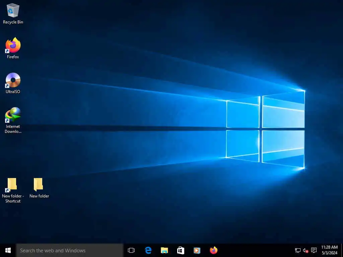Open the Store from the taskbar

[x=181, y=250]
